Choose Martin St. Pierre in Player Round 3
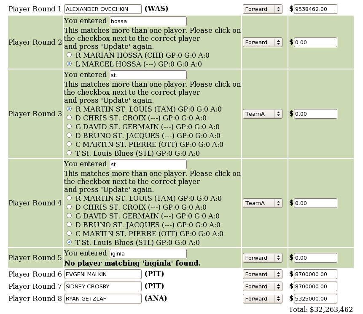Viewport: 363px width, 314px height. click(x=69, y=144)
